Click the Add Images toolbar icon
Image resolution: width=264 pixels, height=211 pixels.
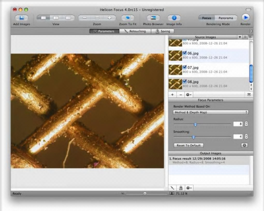pos(21,18)
